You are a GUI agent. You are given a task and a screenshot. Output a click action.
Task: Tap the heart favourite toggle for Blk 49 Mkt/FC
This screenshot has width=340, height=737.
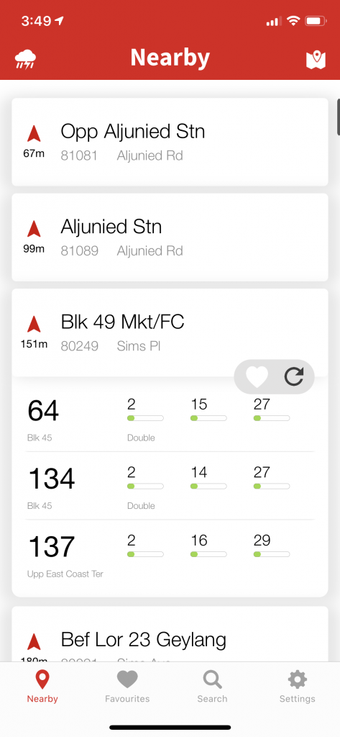pyautogui.click(x=257, y=376)
